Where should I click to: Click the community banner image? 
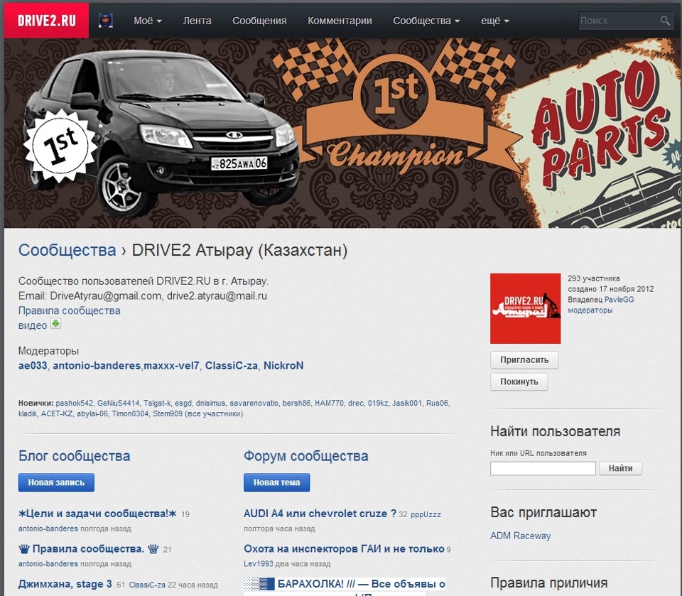click(342, 133)
